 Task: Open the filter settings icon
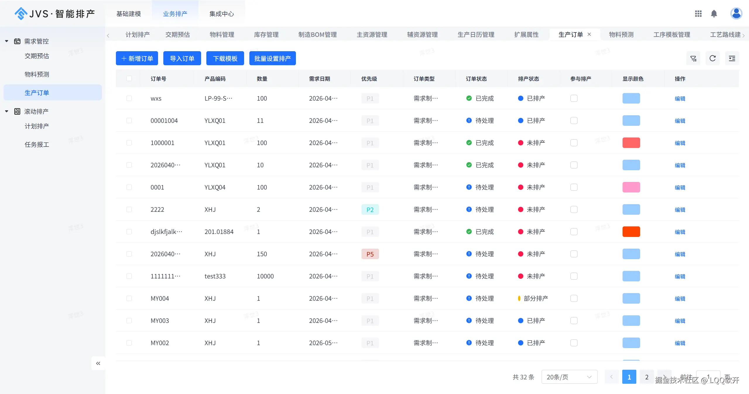click(693, 59)
